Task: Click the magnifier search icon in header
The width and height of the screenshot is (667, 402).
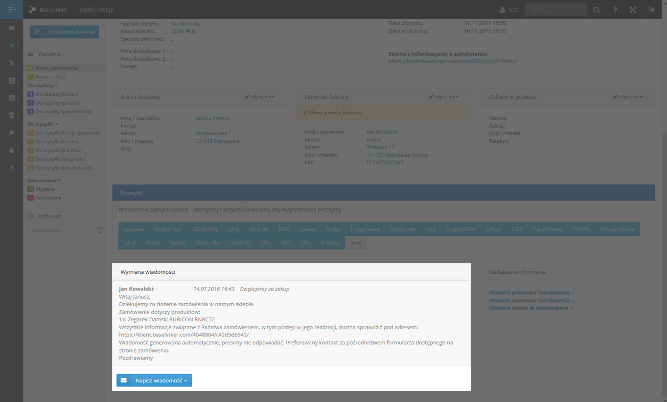Action: pyautogui.click(x=597, y=10)
